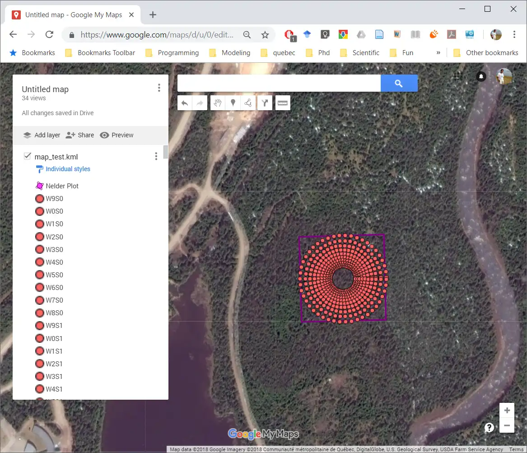Click inside the map search box

(279, 84)
